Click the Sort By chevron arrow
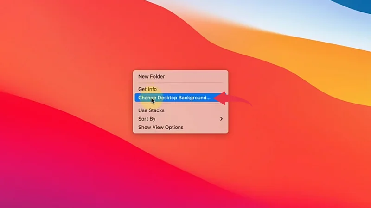Screen dimensions: 371x208 coord(221,119)
